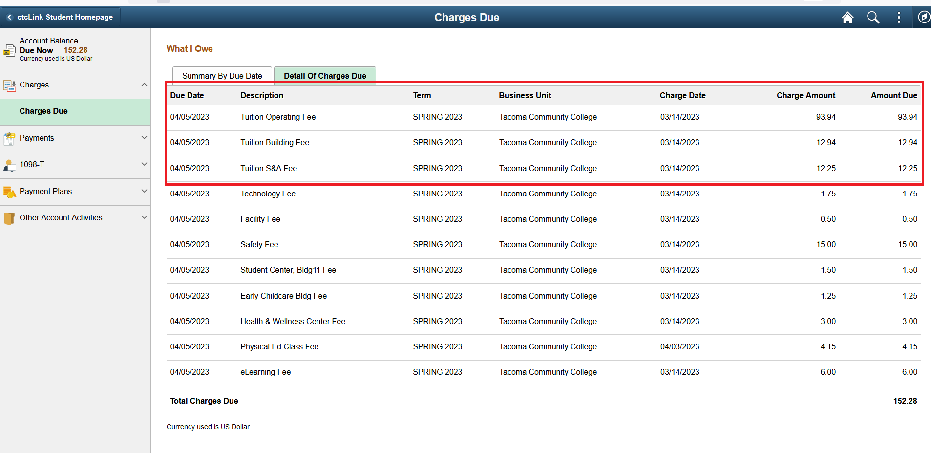Click the Charges sidebar icon
Viewport: 931px width, 453px height.
(9, 86)
